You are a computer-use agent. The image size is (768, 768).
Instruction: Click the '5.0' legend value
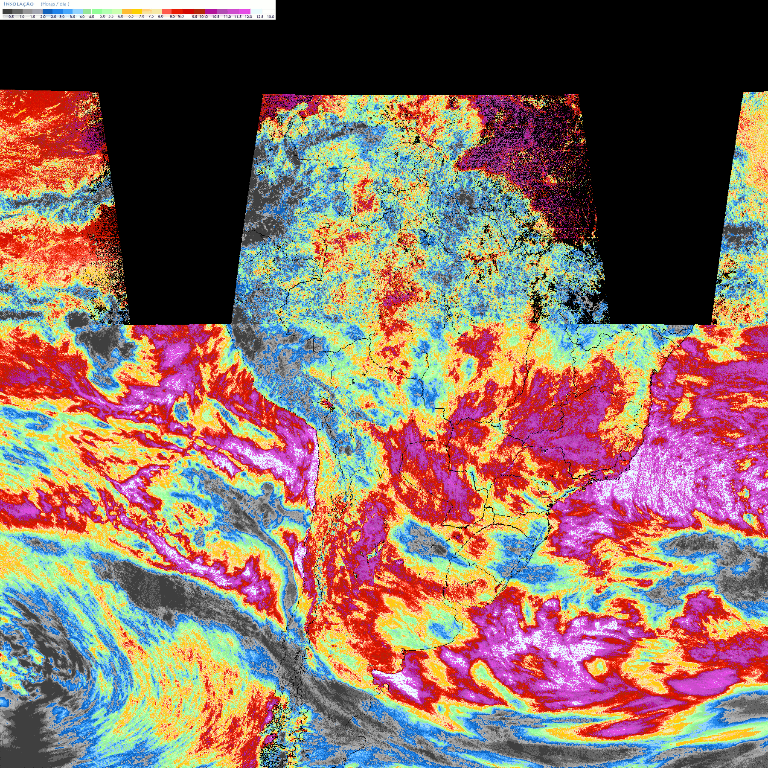pyautogui.click(x=102, y=16)
